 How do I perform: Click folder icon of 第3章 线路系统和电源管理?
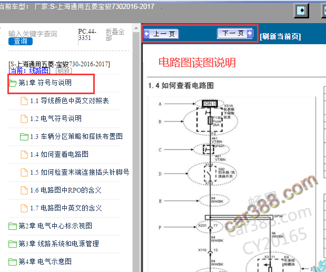(13, 244)
